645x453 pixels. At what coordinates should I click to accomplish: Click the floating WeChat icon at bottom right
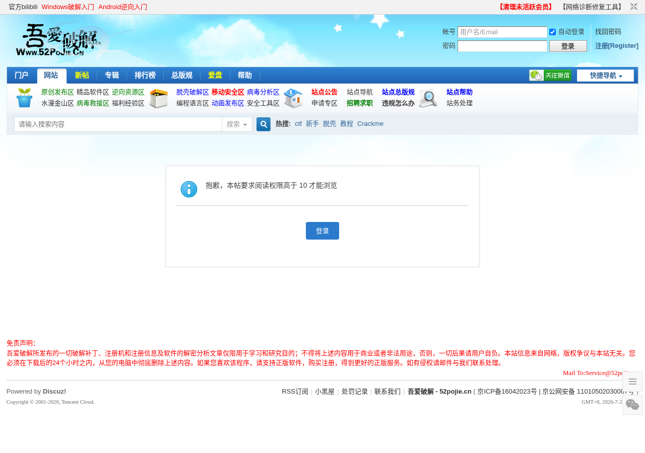click(632, 405)
